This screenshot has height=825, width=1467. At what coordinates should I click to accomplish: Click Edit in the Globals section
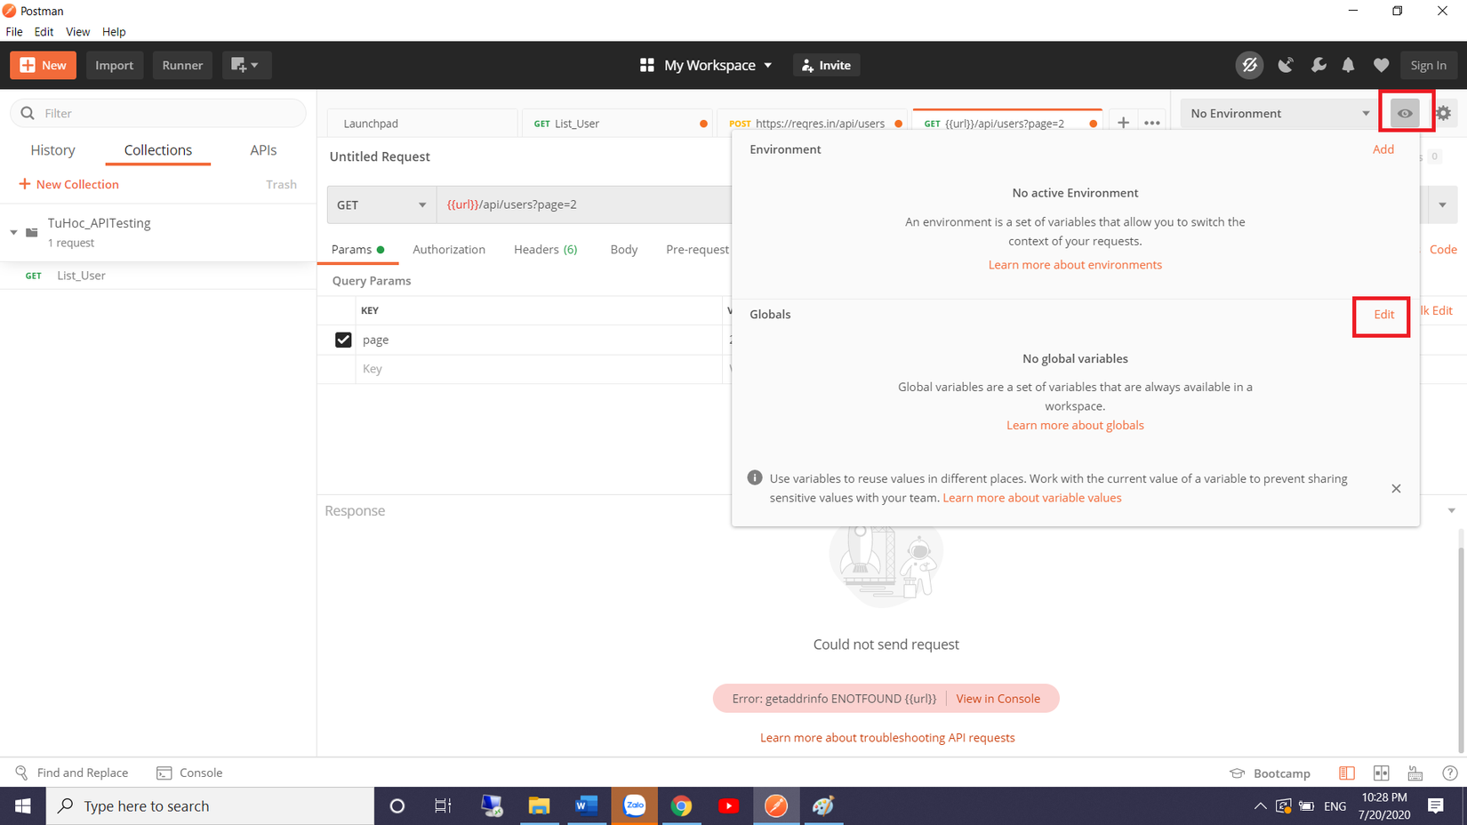click(x=1383, y=314)
